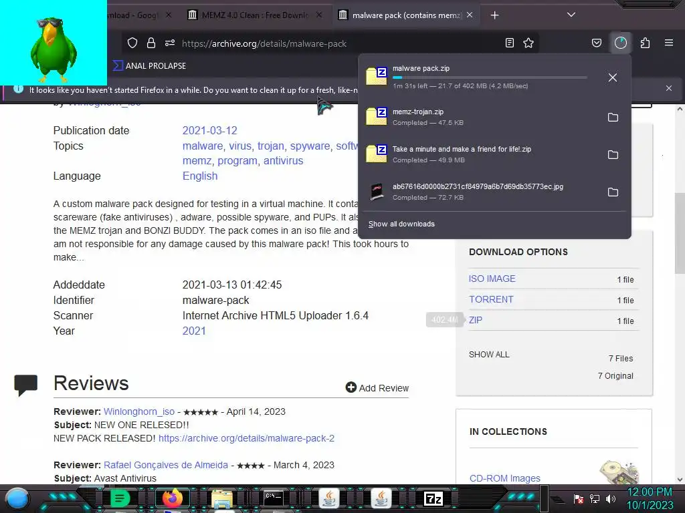The width and height of the screenshot is (685, 513).
Task: Close the MEMZ 4.0 Clean tab
Action: pyautogui.click(x=319, y=15)
